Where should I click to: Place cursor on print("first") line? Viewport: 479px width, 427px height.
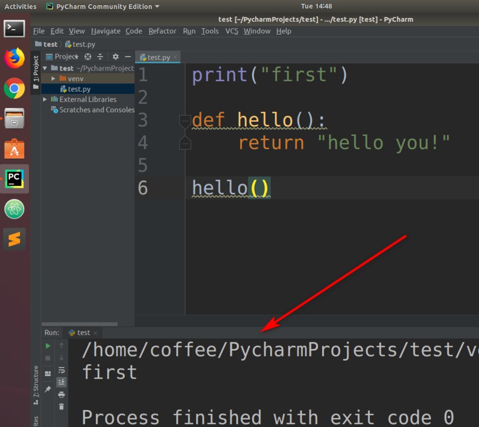pyautogui.click(x=270, y=75)
